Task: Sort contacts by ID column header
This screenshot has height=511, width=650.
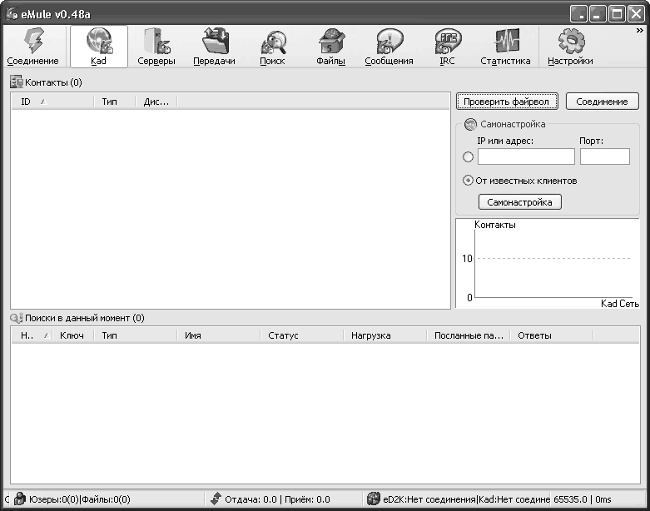Action: point(50,102)
